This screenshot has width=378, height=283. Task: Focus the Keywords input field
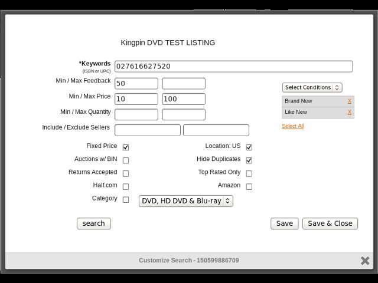tap(234, 67)
